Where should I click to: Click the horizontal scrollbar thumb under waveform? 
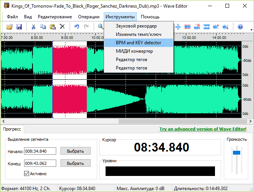click(x=183, y=121)
